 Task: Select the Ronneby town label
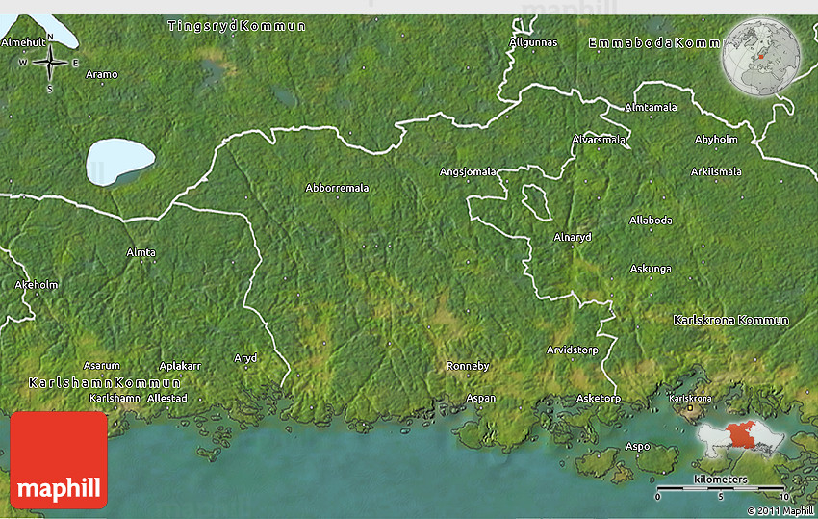tap(468, 366)
